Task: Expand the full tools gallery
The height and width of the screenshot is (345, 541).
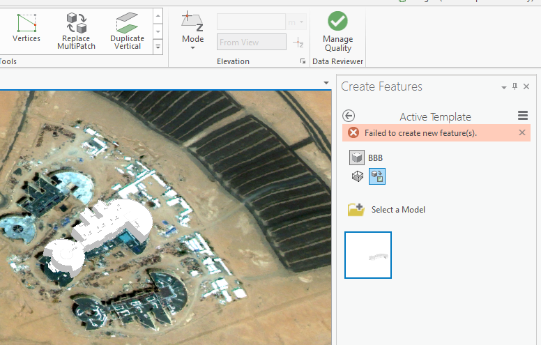Action: 158,47
